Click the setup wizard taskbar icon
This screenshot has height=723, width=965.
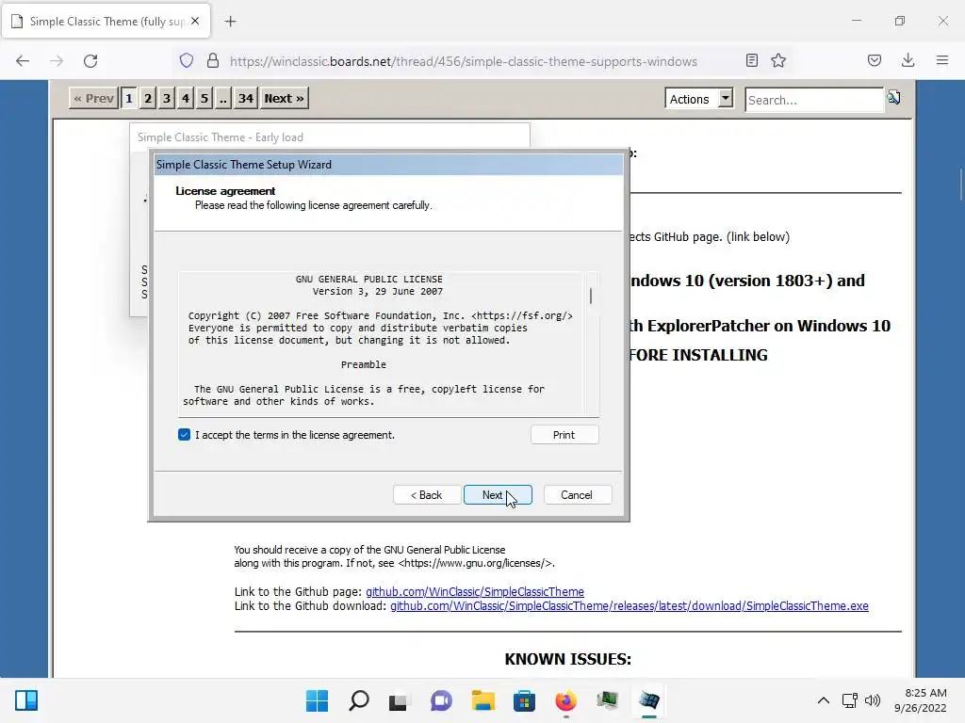(x=648, y=700)
